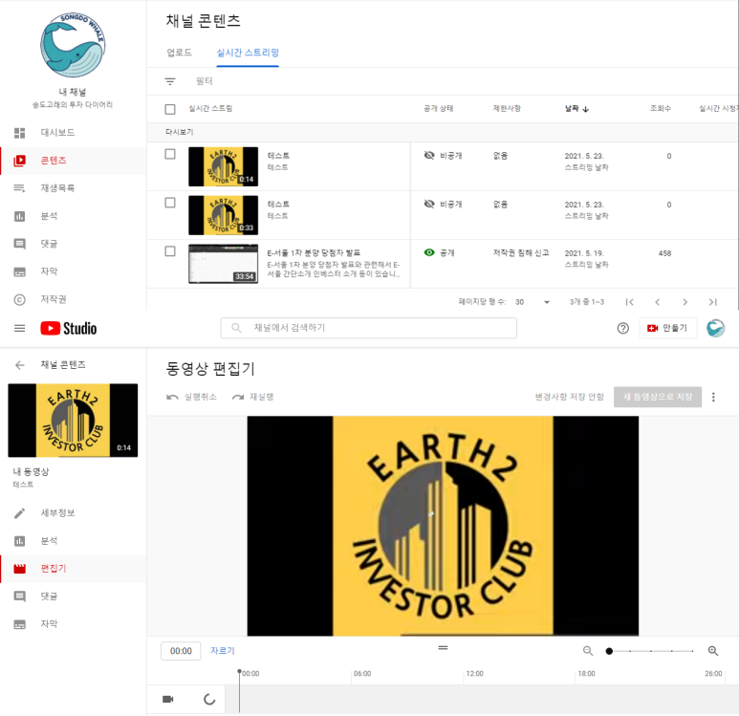Open 자막 subtitles icon in video sidebar
Viewport: 739px width, 716px height.
click(20, 624)
